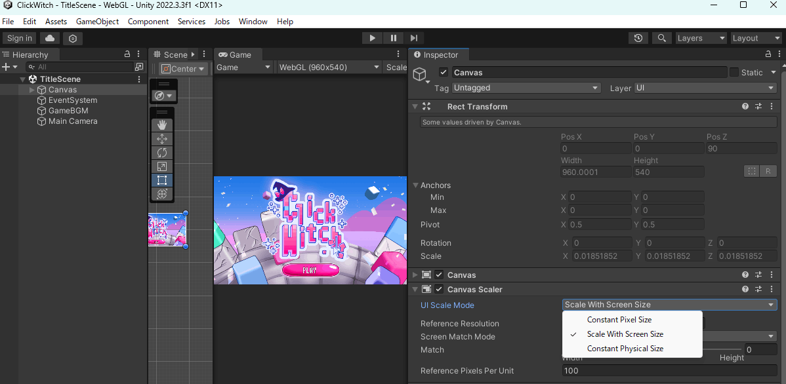Open Rect Transform component options menu

tap(772, 106)
